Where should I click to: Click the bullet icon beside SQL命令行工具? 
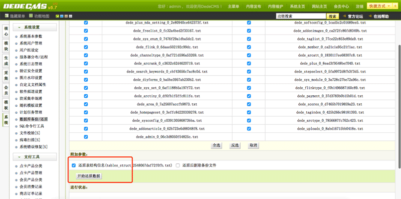tap(17, 126)
